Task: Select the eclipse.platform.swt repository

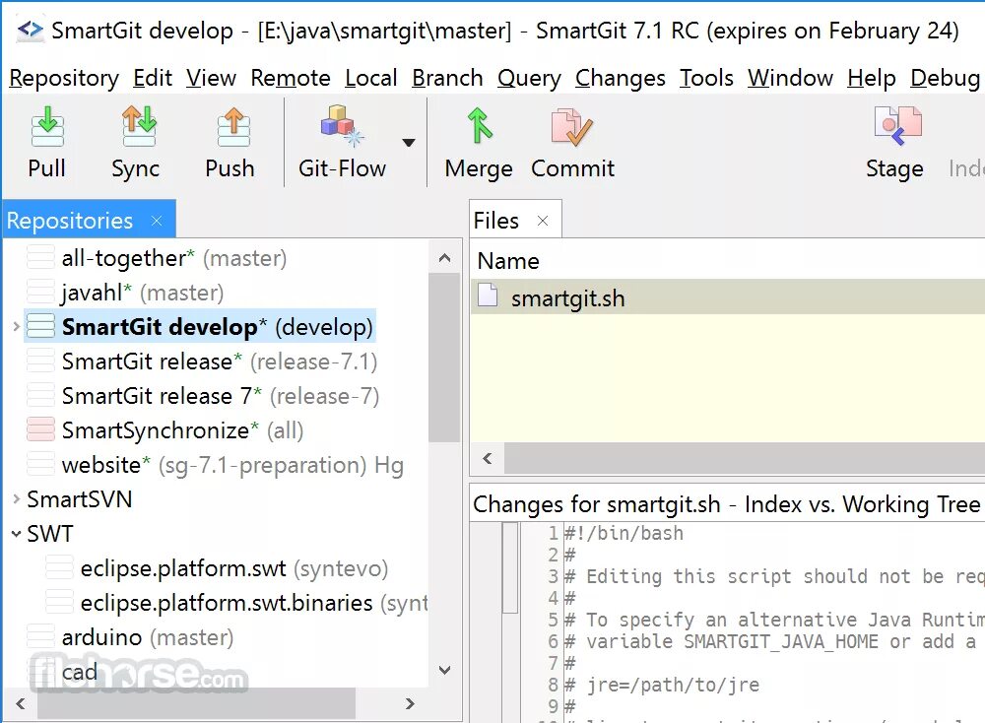Action: [x=234, y=568]
